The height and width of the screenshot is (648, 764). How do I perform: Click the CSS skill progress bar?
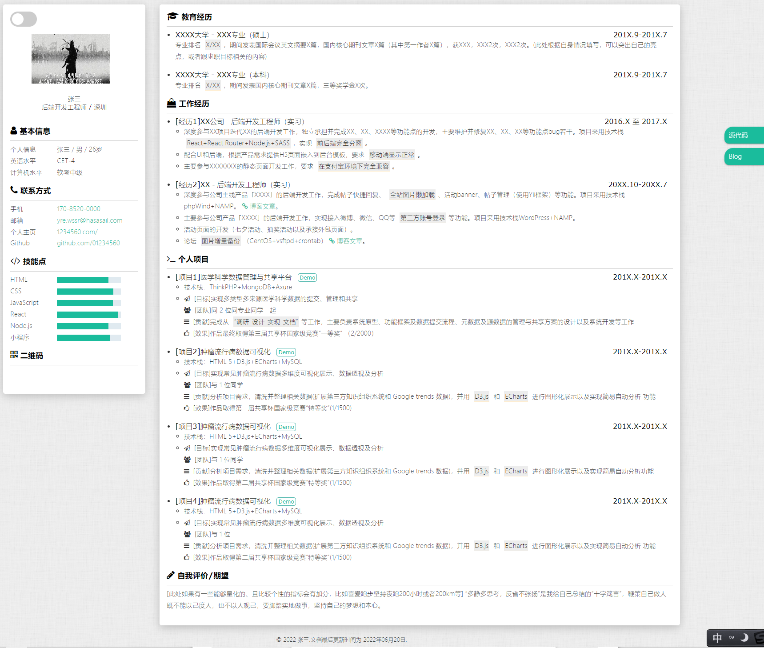pos(89,292)
